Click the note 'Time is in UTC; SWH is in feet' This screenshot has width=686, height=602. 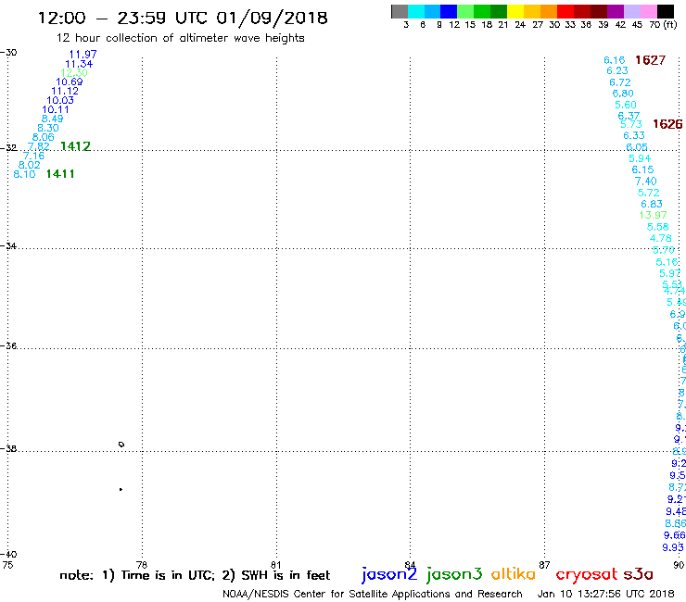click(195, 575)
